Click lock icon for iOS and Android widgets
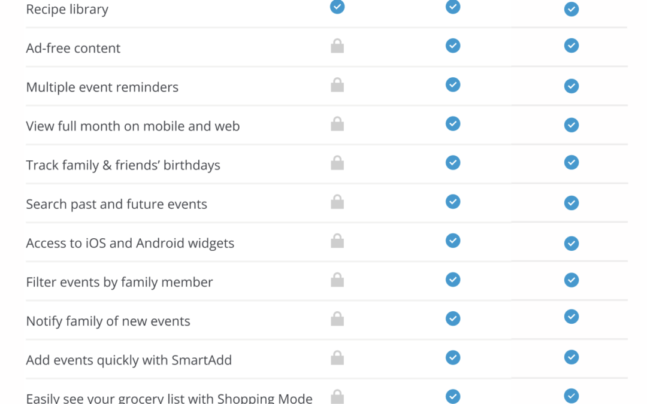 coord(337,241)
